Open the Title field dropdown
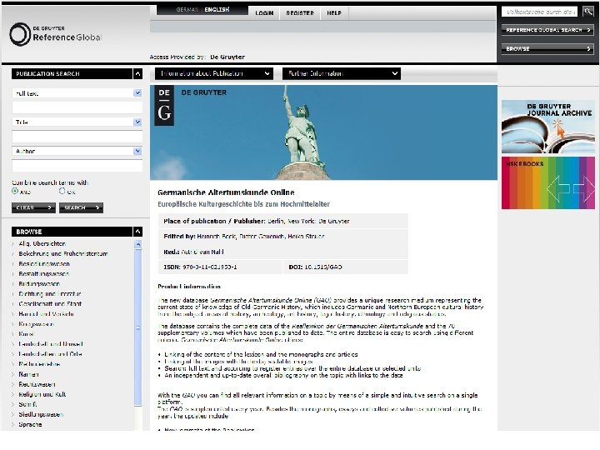 click(137, 122)
